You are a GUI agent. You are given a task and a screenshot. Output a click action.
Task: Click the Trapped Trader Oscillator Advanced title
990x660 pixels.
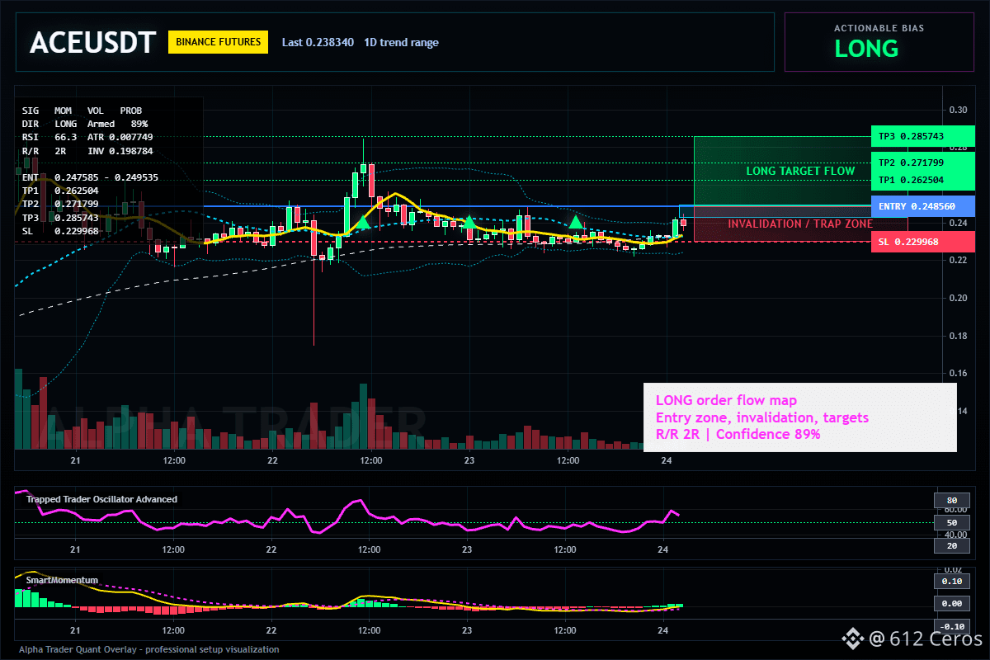click(x=101, y=499)
